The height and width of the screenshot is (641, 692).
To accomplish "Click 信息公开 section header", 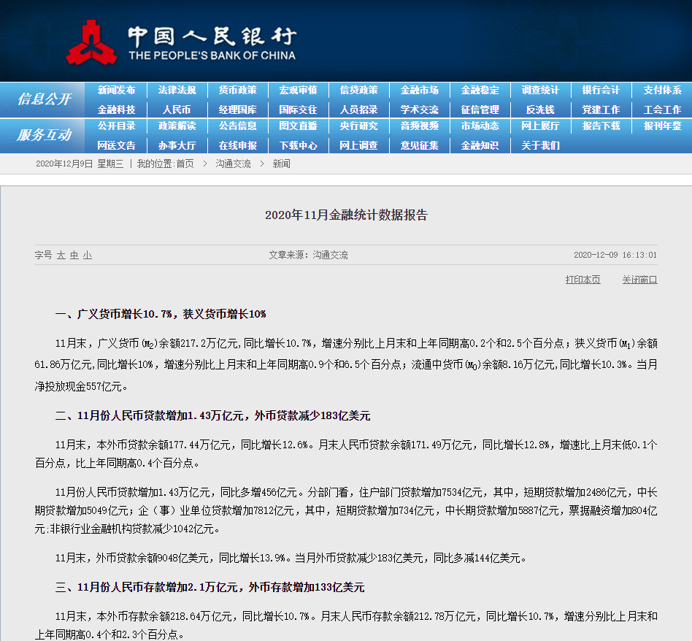I will (x=44, y=99).
